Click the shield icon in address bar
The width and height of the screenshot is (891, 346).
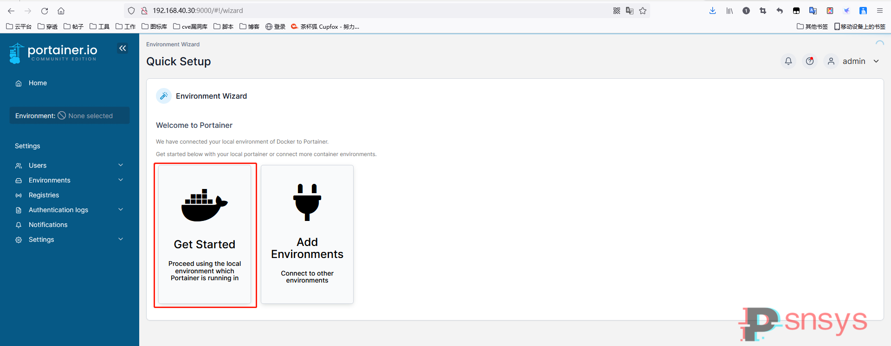pyautogui.click(x=131, y=11)
